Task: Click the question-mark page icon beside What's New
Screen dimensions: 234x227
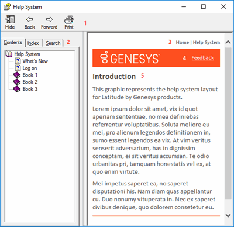Action: click(x=18, y=61)
